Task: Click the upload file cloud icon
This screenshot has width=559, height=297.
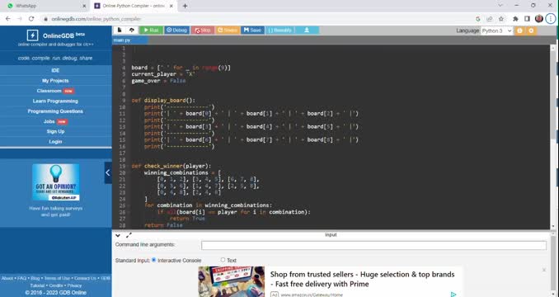Action: (132, 31)
